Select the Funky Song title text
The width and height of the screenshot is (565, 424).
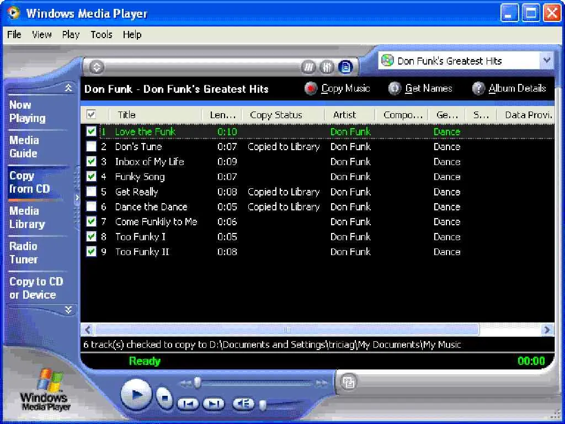[x=140, y=177]
